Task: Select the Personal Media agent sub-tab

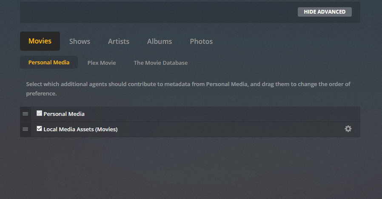Action: pyautogui.click(x=49, y=63)
